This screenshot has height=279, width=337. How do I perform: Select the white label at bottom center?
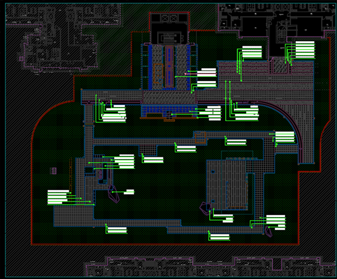point(221,236)
